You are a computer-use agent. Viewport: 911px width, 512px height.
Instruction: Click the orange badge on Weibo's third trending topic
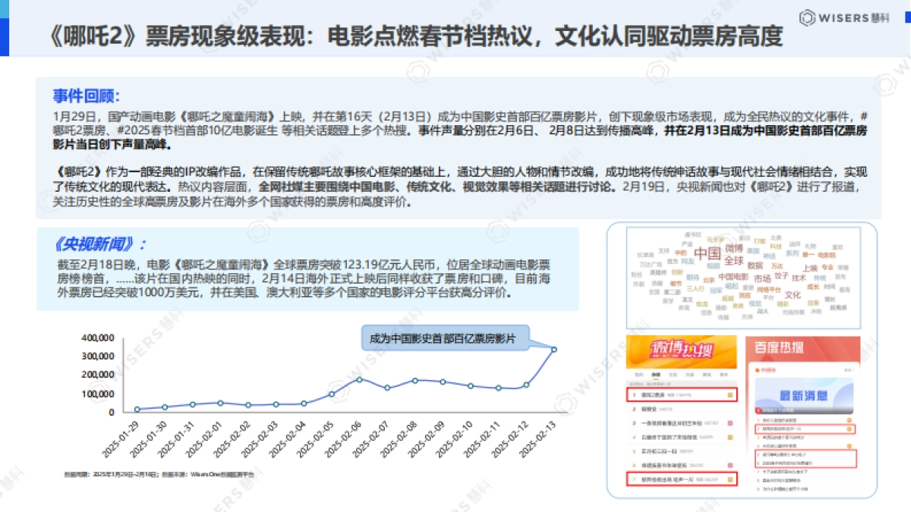(x=729, y=423)
